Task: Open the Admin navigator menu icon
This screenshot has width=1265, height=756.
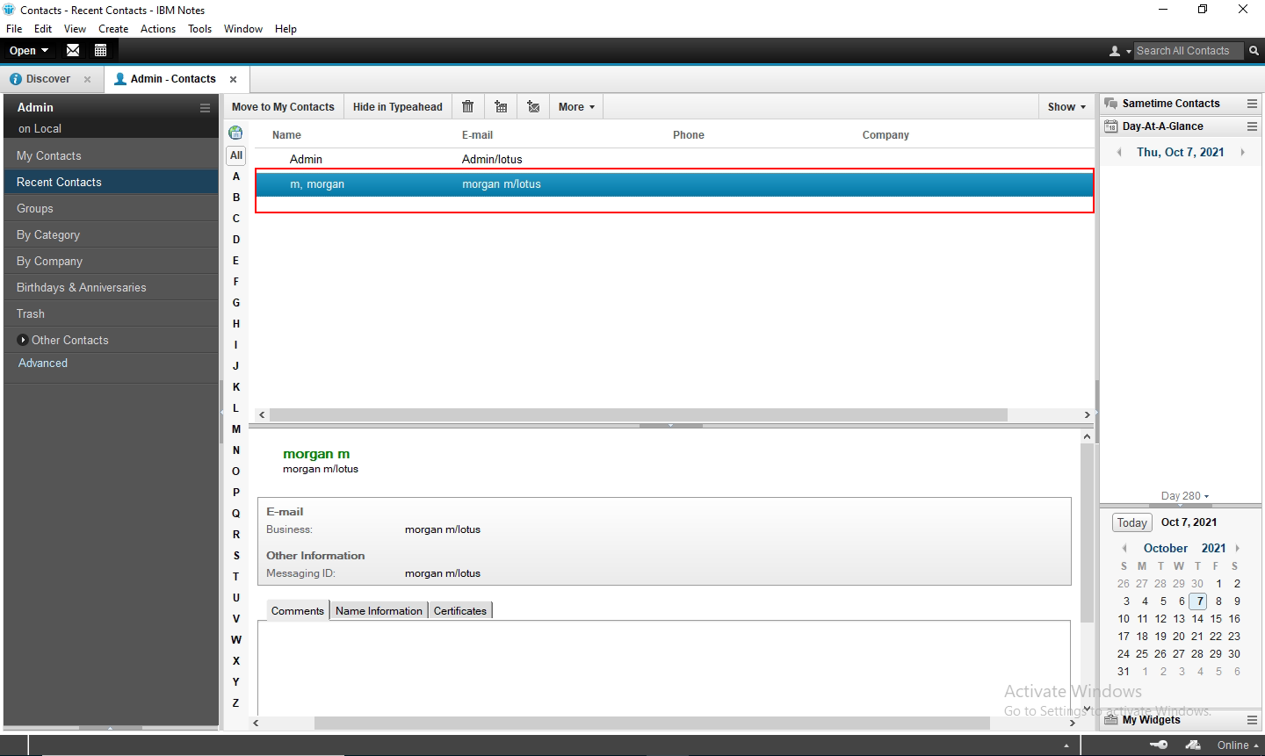Action: 205,108
